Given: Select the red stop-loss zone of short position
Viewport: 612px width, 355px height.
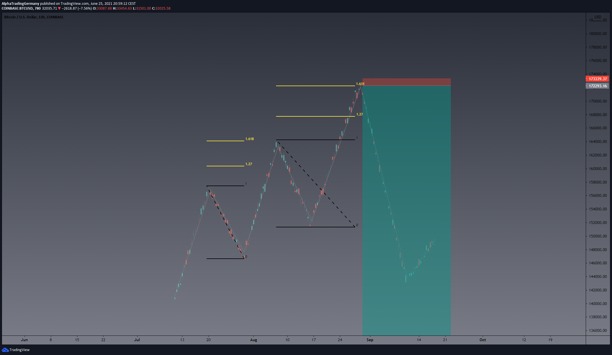Looking at the screenshot, I should coord(406,82).
